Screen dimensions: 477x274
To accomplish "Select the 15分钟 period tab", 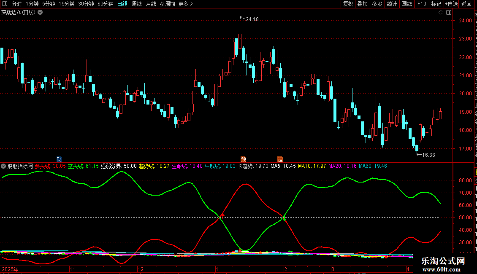I will coord(66,4).
